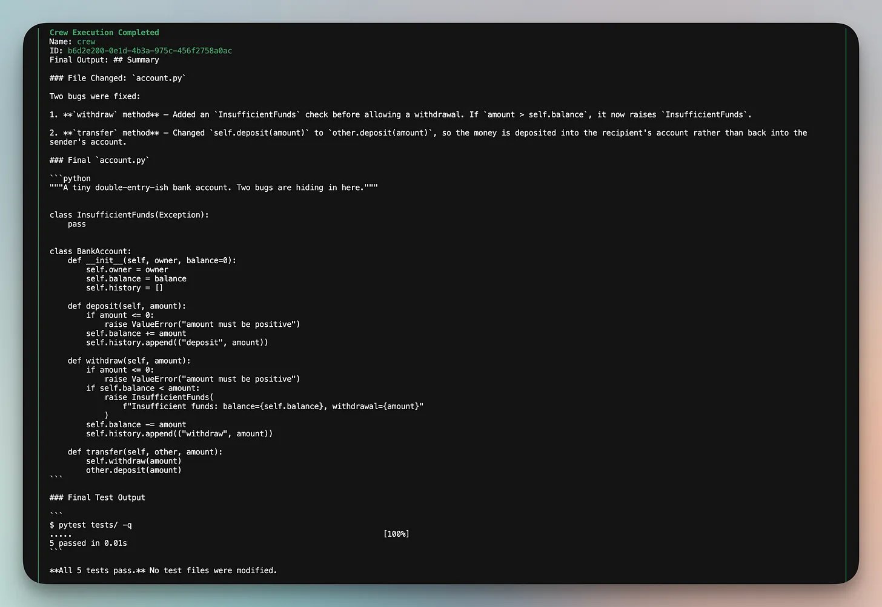This screenshot has width=882, height=607.
Task: Click the "Insufficient funds" f-string line
Action: point(273,406)
